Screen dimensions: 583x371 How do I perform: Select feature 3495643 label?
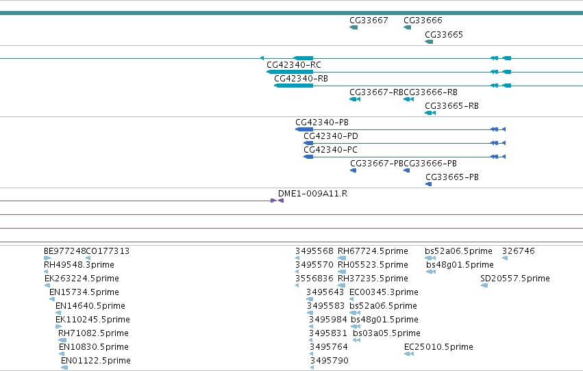tap(325, 293)
